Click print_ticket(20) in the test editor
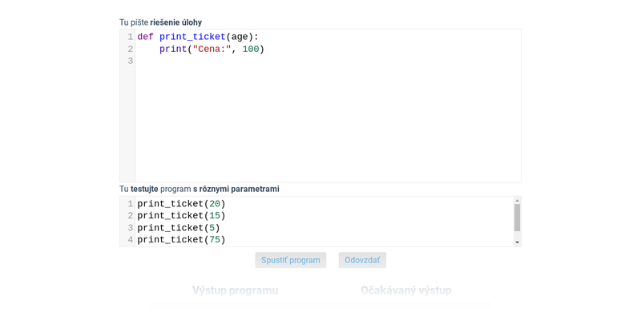 coord(181,203)
